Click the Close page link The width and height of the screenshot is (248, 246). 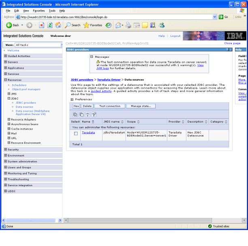click(x=232, y=43)
